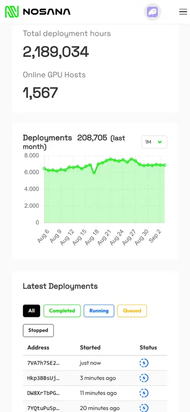The image size is (190, 412).
Task: Open deployment address 7YQtuPuSp…
Action: tap(44, 408)
